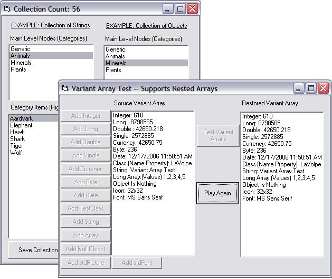The image size is (332, 279).
Task: Select Shark in Category Items list
Action: (17, 139)
